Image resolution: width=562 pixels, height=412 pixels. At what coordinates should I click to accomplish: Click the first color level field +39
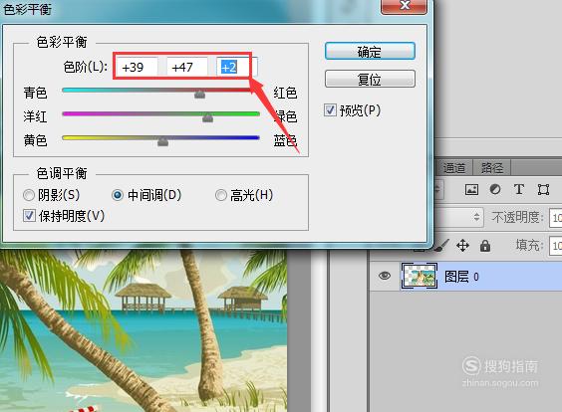coord(137,67)
